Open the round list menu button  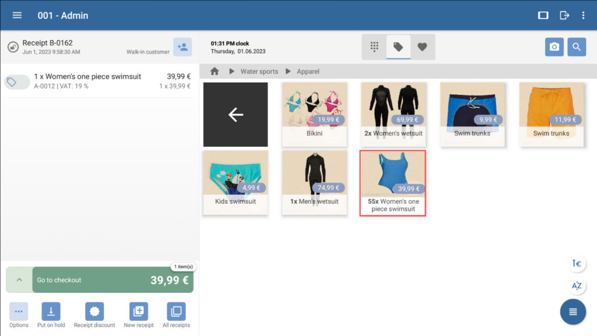tap(573, 312)
